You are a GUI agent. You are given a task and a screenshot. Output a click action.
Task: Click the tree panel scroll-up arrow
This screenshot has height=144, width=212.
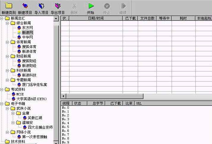[x=56, y=19]
